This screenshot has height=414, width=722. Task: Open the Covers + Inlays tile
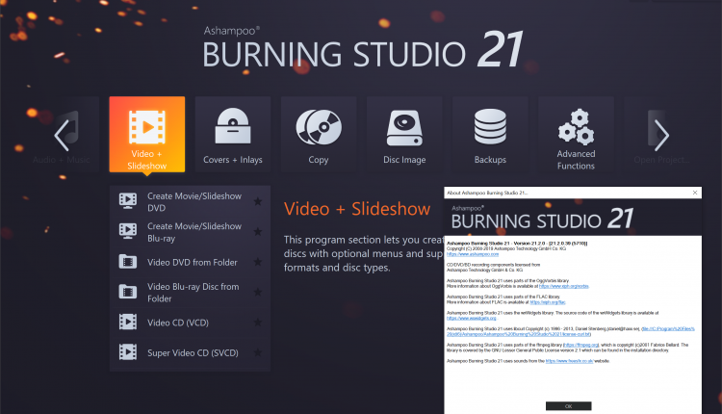pos(233,134)
